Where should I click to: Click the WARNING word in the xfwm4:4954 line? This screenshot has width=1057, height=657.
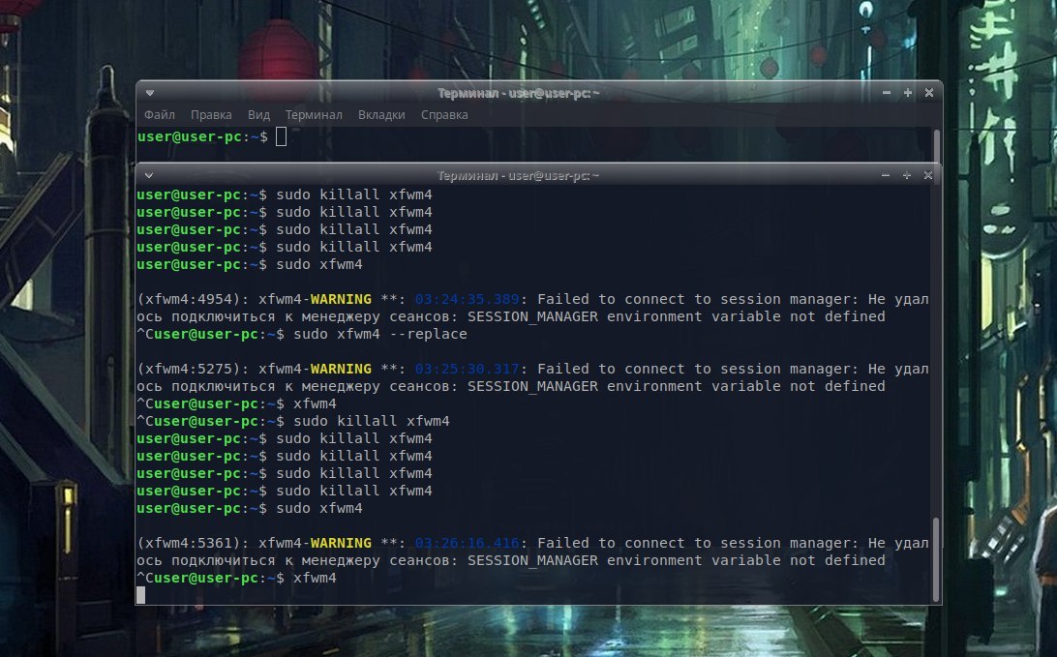[x=341, y=299]
